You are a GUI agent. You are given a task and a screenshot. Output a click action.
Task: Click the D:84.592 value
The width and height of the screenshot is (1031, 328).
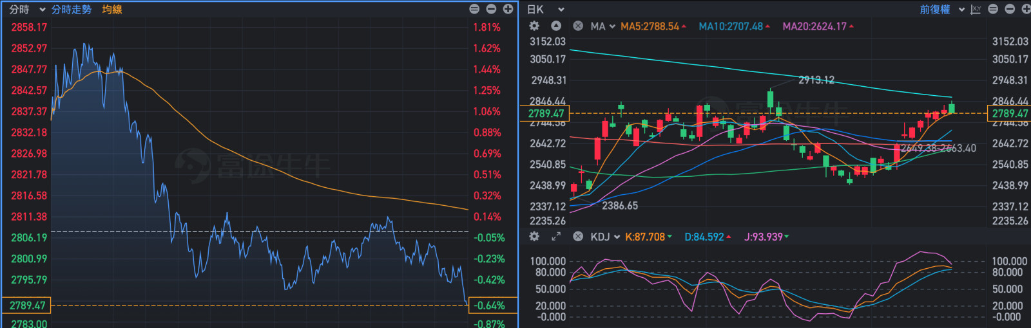[x=704, y=237]
